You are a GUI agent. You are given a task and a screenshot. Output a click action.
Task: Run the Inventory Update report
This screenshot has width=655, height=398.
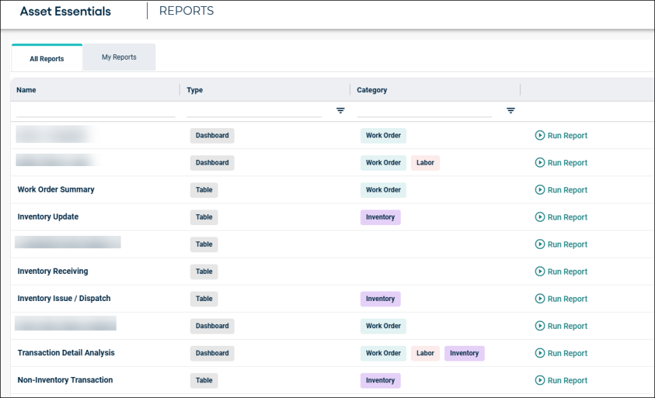click(561, 217)
